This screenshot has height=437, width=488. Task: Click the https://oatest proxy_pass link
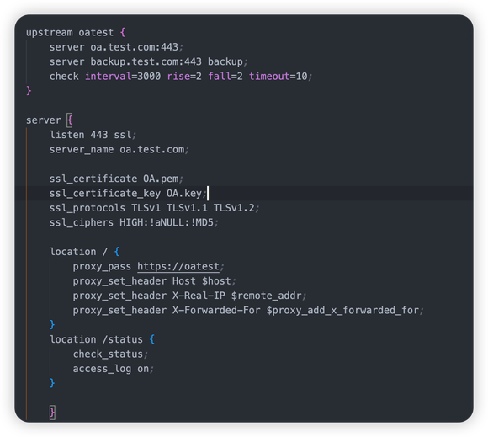pos(178,267)
